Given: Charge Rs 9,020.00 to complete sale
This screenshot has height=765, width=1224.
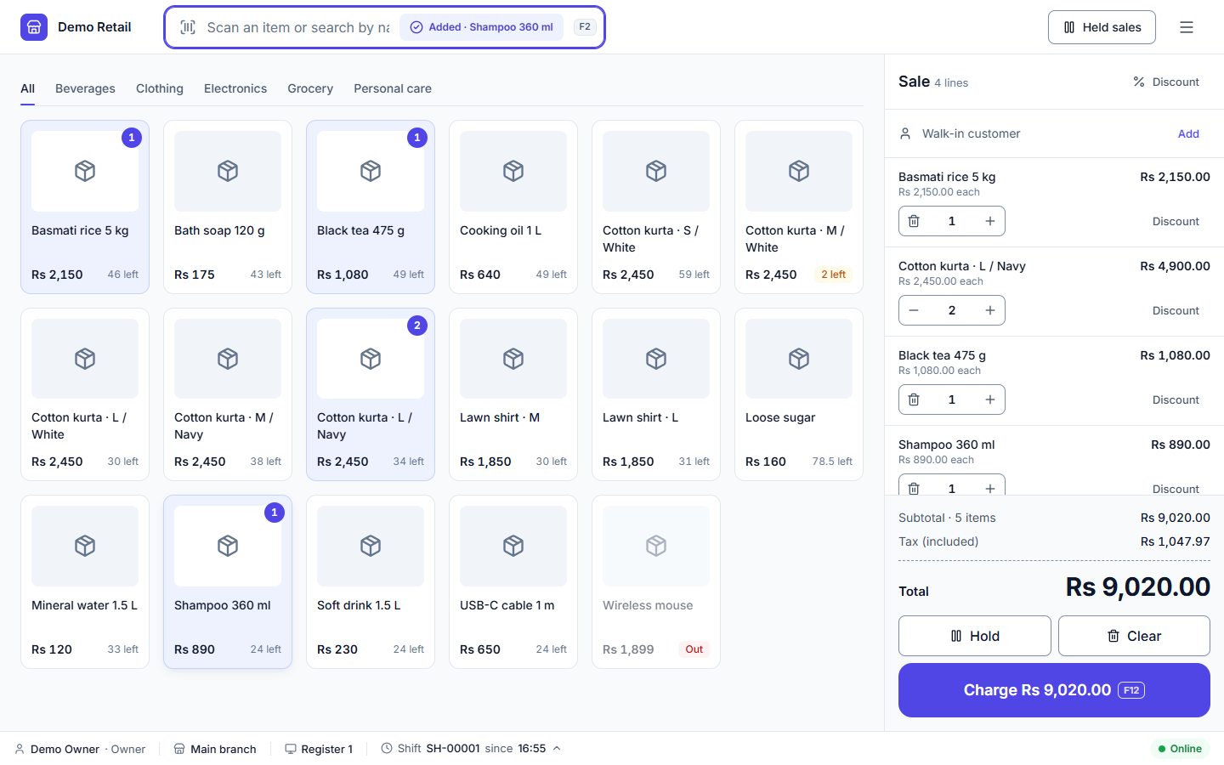Looking at the screenshot, I should click(1054, 690).
